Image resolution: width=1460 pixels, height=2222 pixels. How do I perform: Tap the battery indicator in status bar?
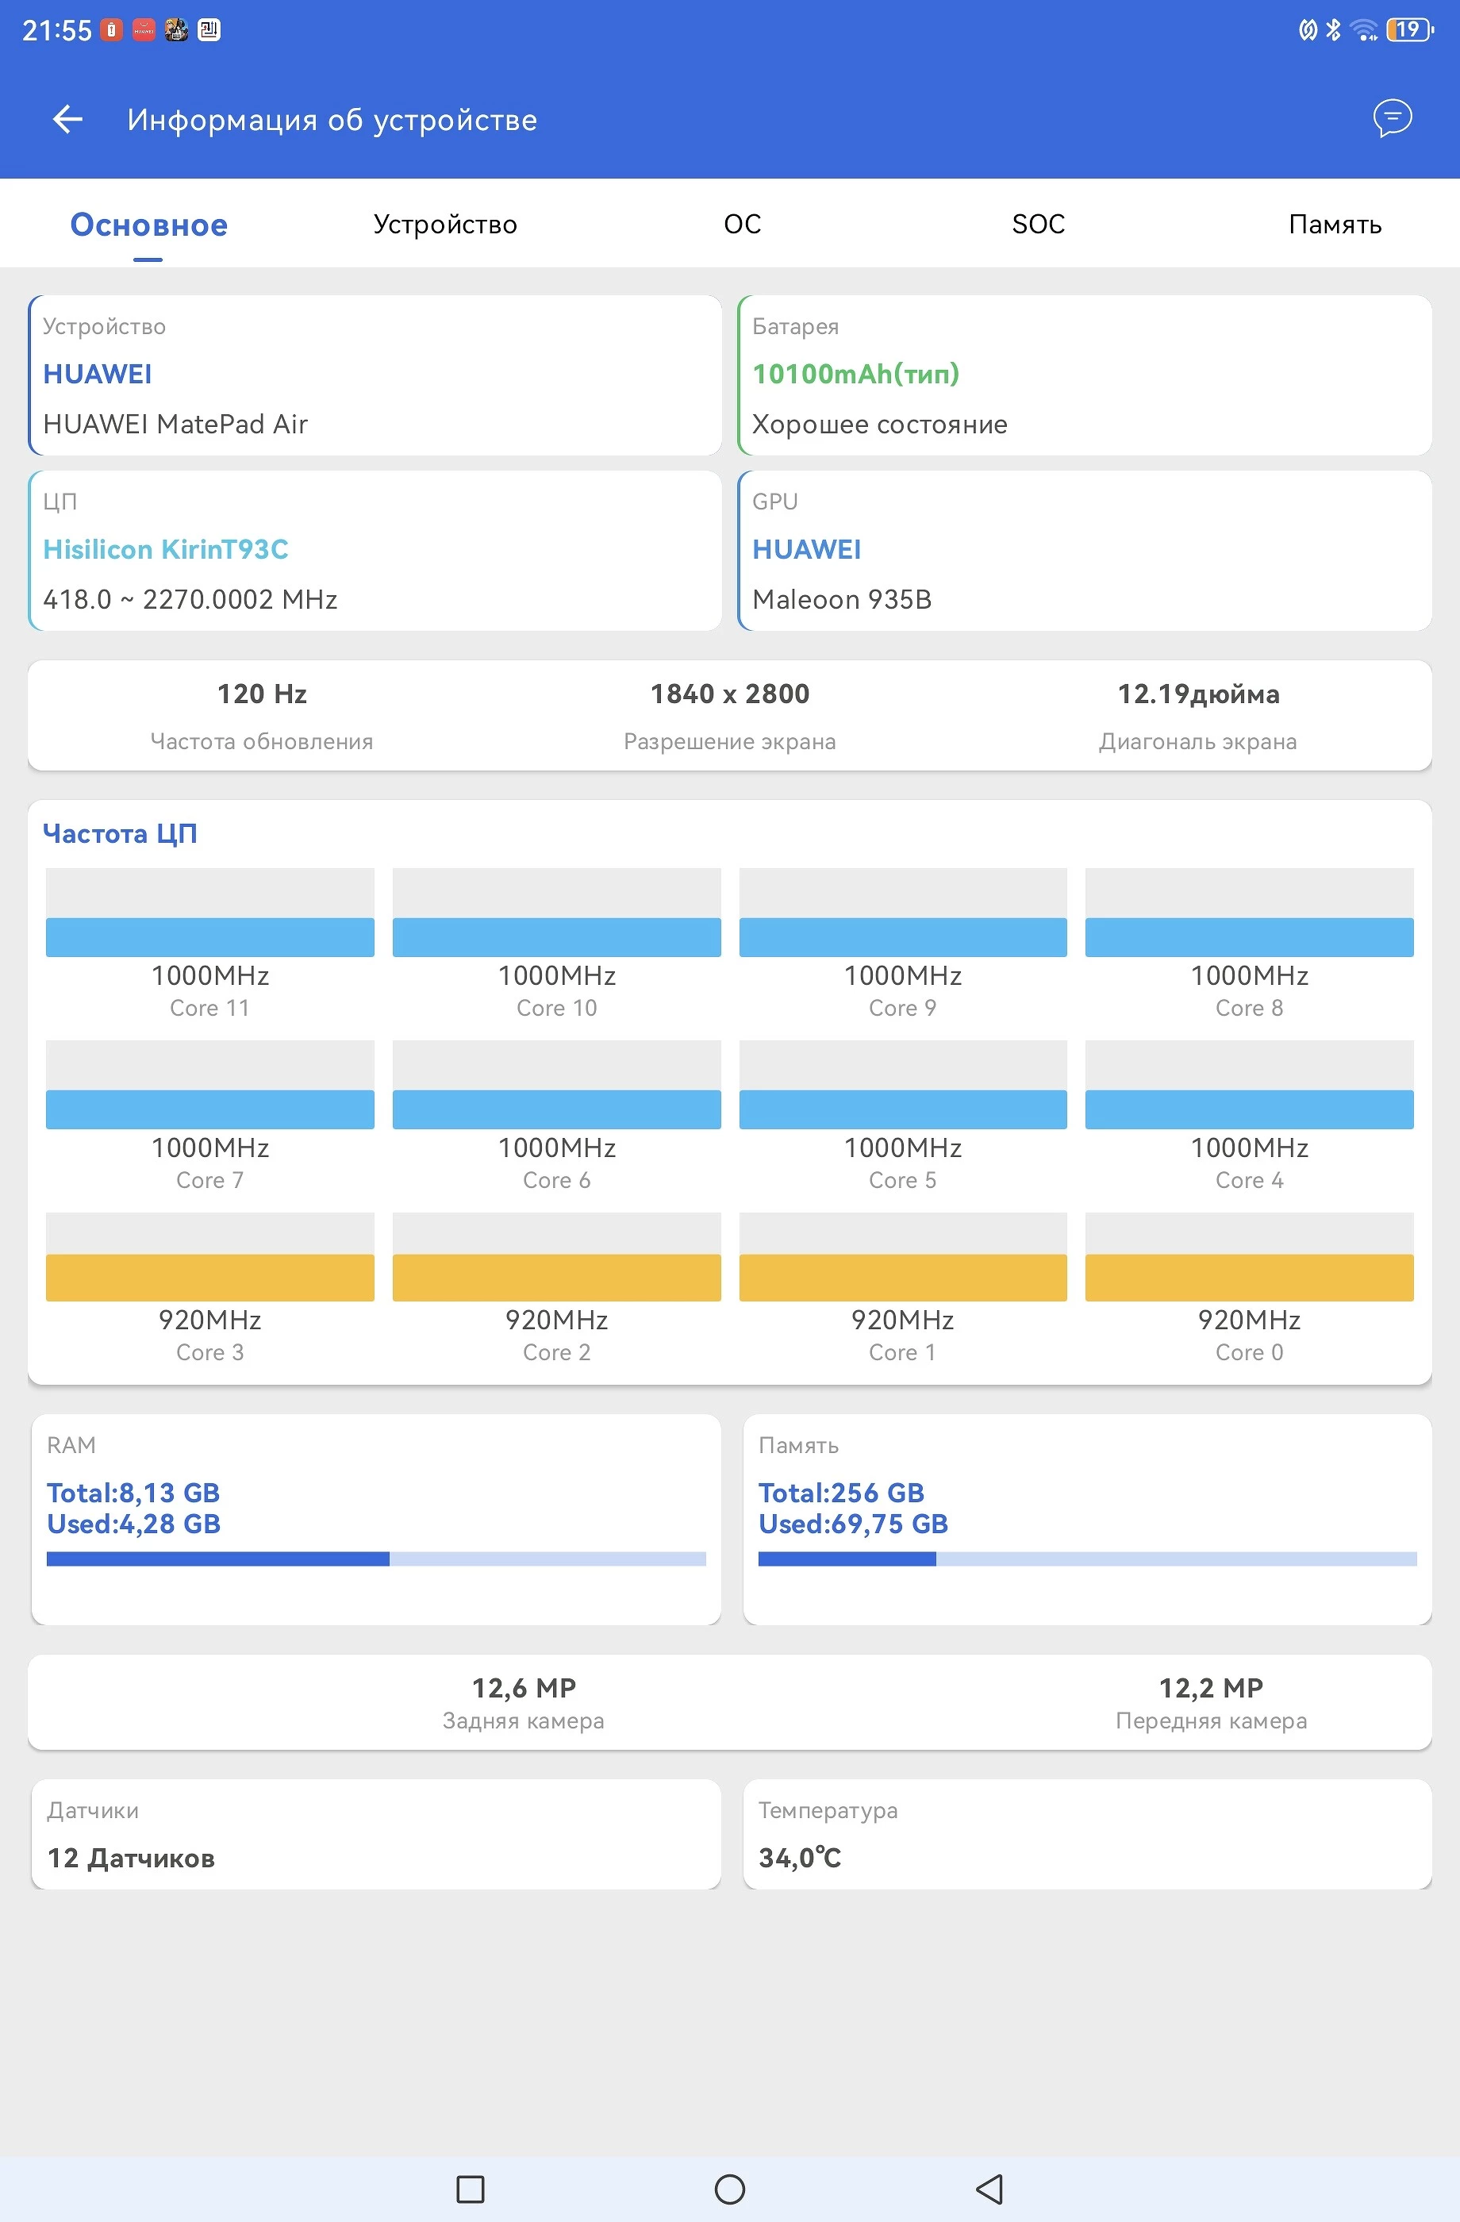coord(1409,30)
